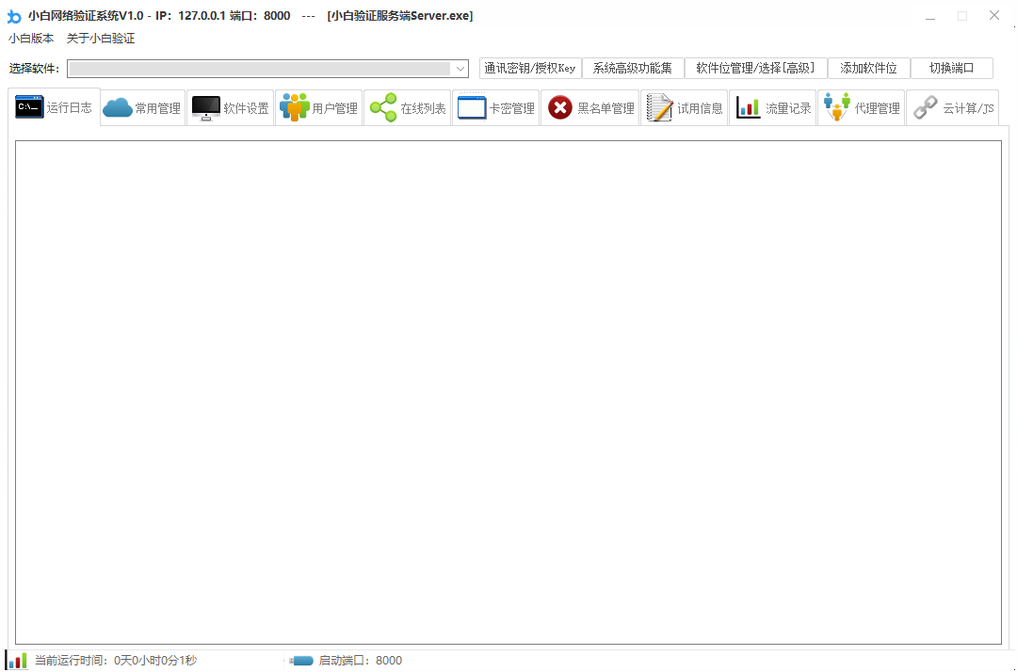Open 软件位管理/选择[高级] button
Viewport: 1017px width, 672px height.
tap(755, 69)
